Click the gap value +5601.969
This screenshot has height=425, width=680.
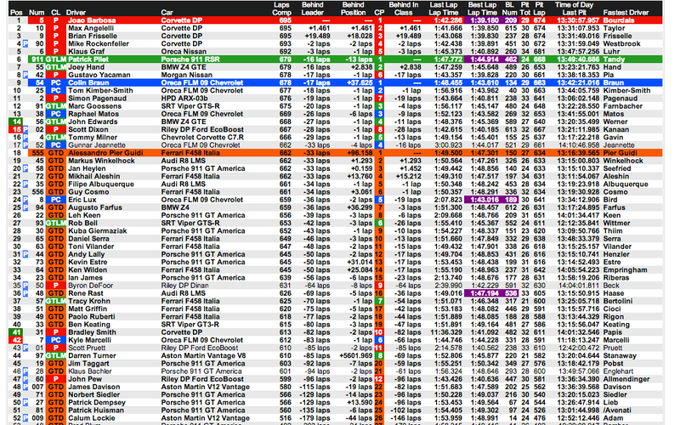click(x=354, y=356)
